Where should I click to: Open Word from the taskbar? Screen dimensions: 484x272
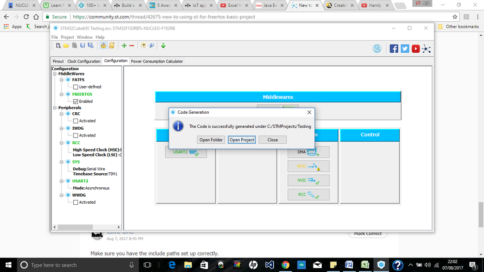(x=349, y=265)
